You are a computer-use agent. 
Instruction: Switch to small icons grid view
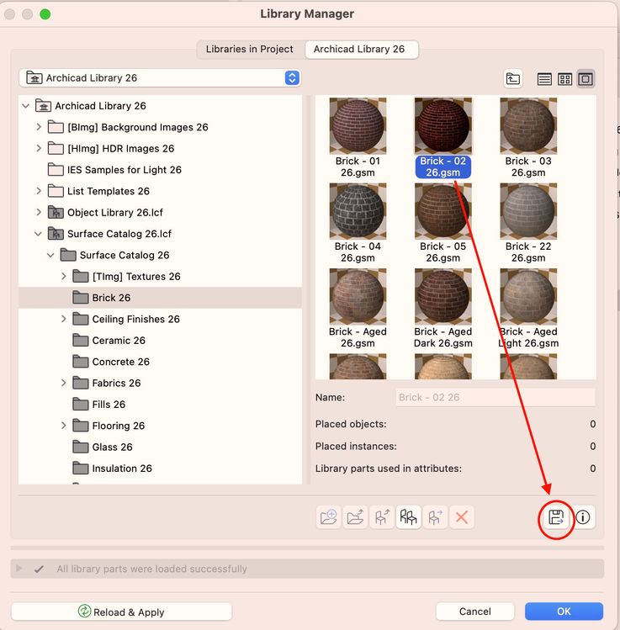[x=564, y=79]
